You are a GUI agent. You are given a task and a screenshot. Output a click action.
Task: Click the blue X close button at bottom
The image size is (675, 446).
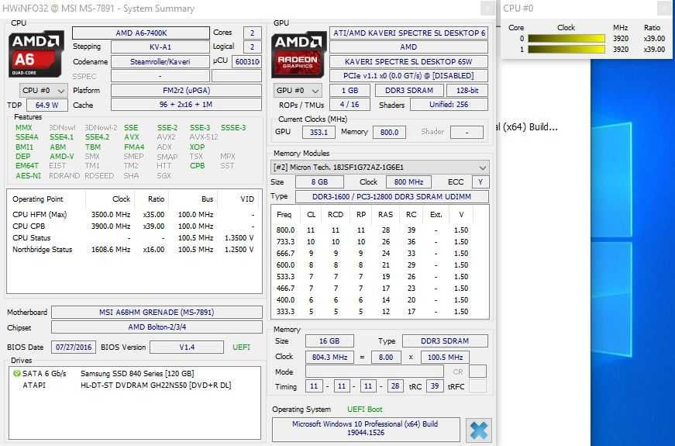coord(479,430)
